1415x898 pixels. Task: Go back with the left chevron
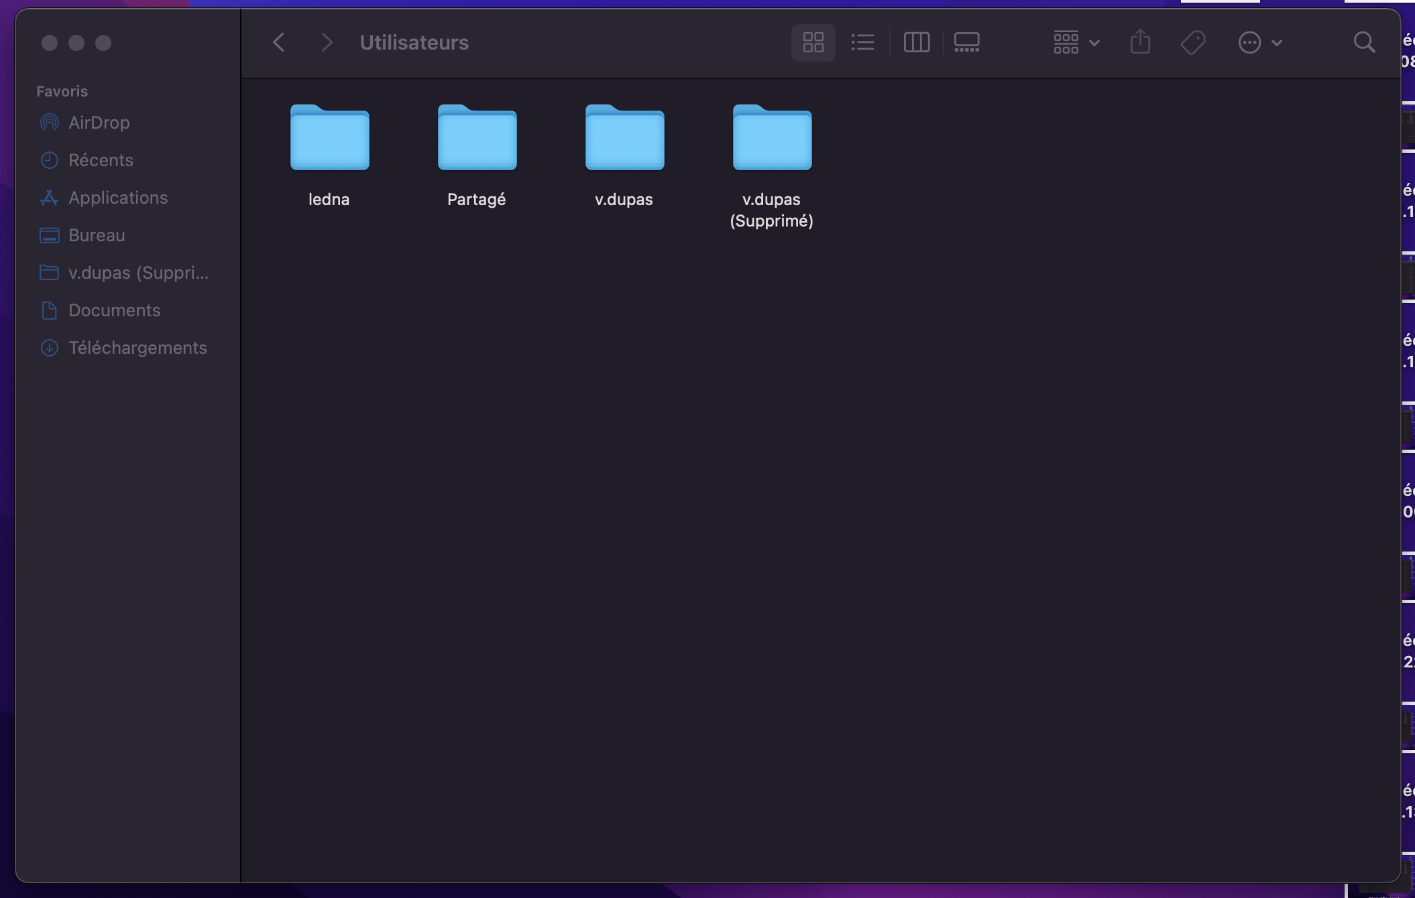pyautogui.click(x=279, y=43)
